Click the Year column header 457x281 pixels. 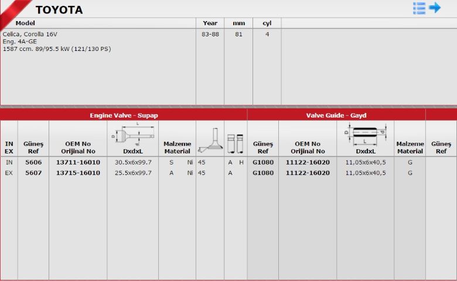[210, 23]
